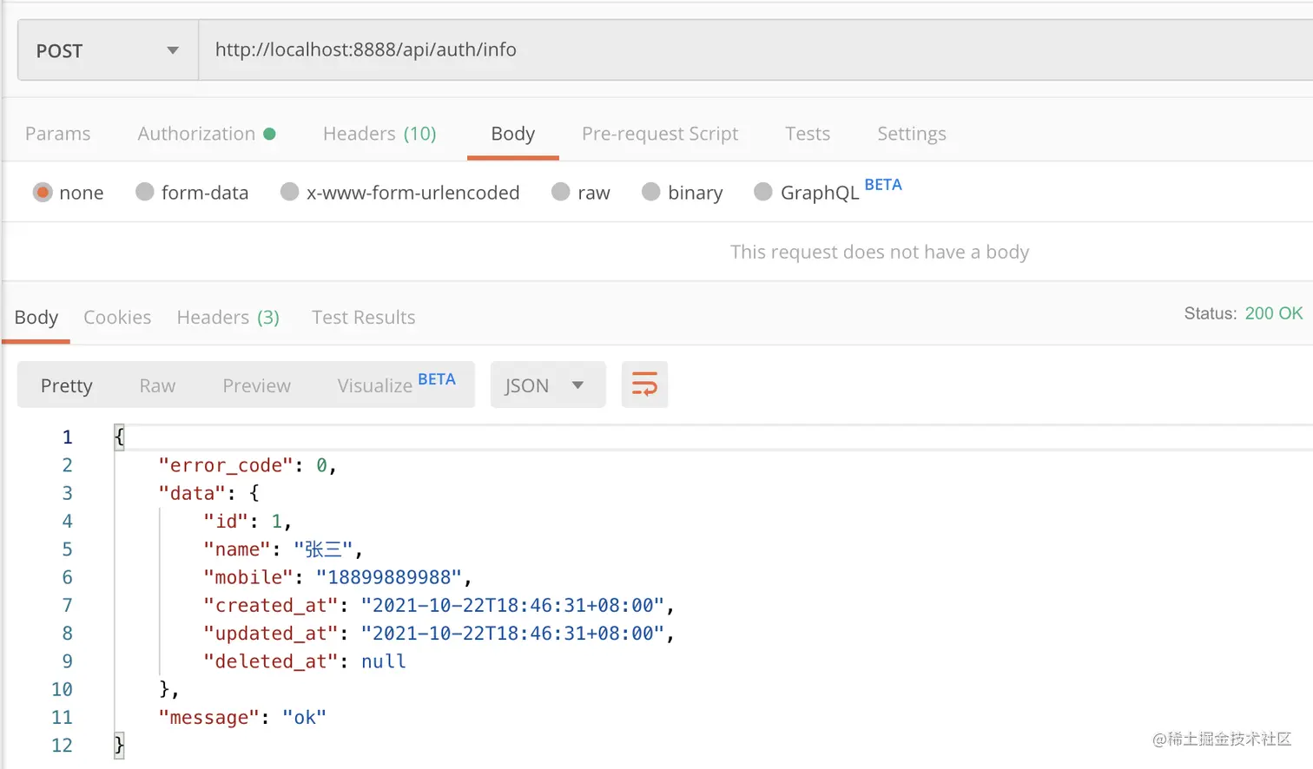Open the Settings tab

[912, 134]
